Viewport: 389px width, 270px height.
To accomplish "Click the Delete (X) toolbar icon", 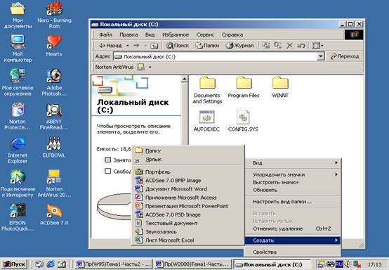I will click(289, 46).
